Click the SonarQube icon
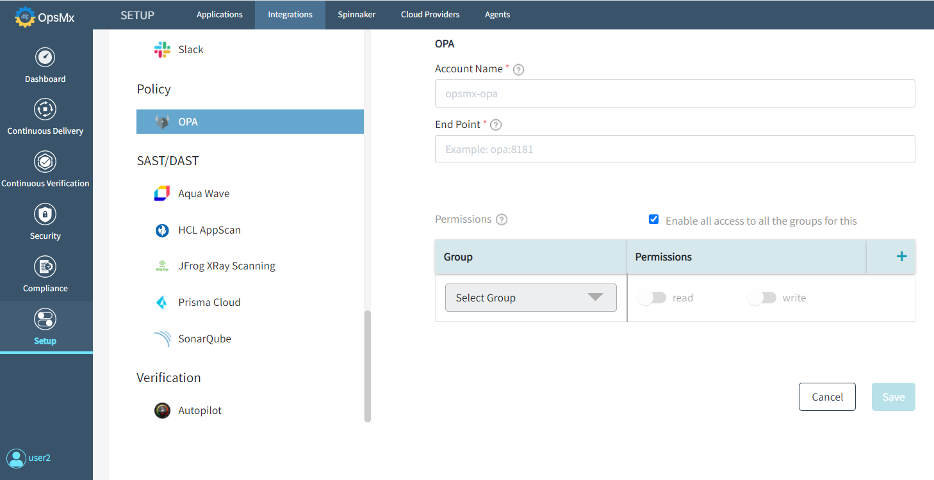 tap(162, 338)
